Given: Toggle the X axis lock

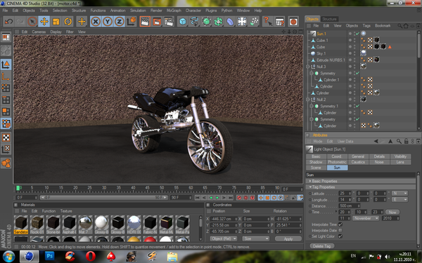Looking at the screenshot, I should click(x=95, y=22).
